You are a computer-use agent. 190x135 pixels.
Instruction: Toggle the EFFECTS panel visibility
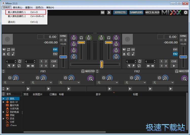120,12
